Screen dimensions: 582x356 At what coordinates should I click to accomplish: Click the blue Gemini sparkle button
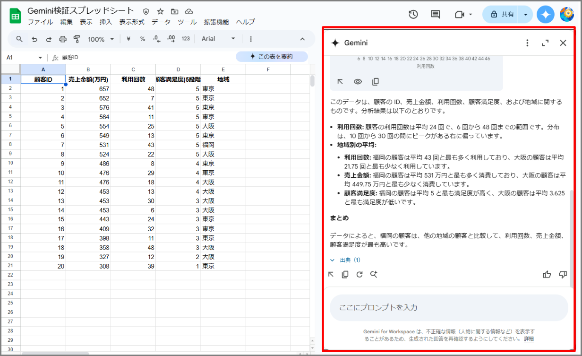546,15
